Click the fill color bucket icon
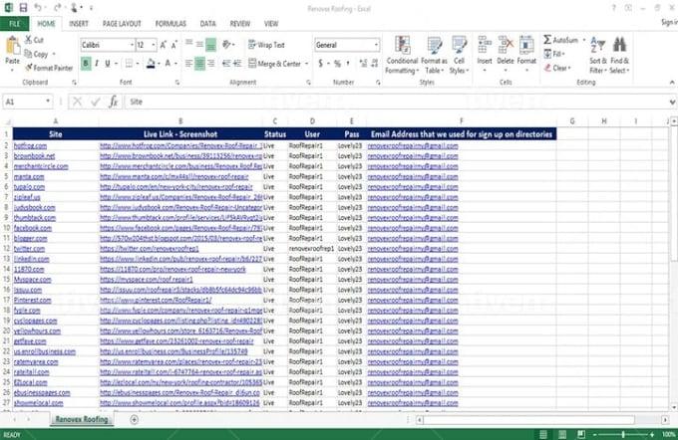Image resolution: width=678 pixels, height=440 pixels. pos(151,64)
